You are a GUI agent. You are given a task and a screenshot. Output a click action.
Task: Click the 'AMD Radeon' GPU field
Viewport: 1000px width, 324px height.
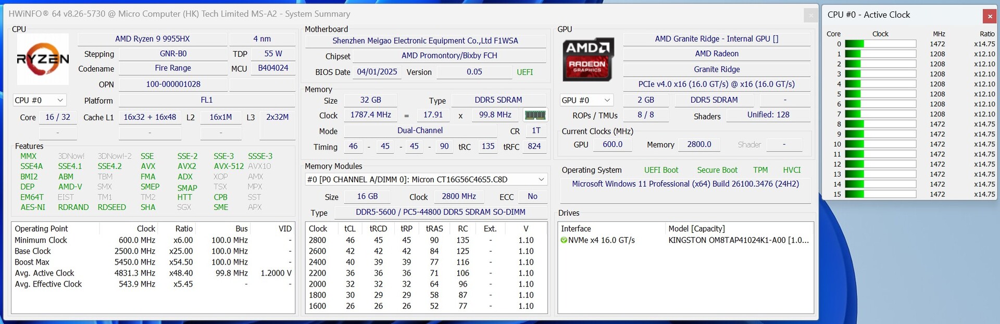click(717, 54)
